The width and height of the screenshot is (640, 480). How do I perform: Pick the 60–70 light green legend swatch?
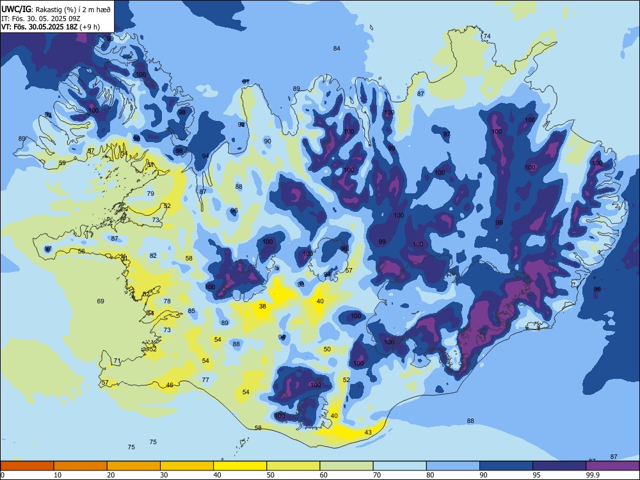346,466
